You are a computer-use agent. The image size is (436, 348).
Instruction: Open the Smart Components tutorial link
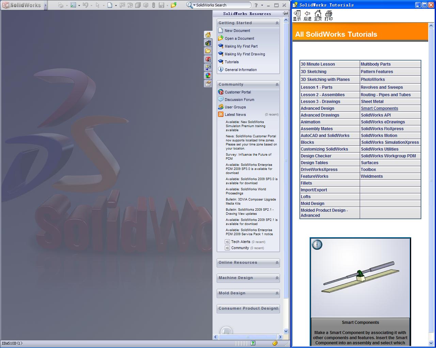tap(379, 108)
